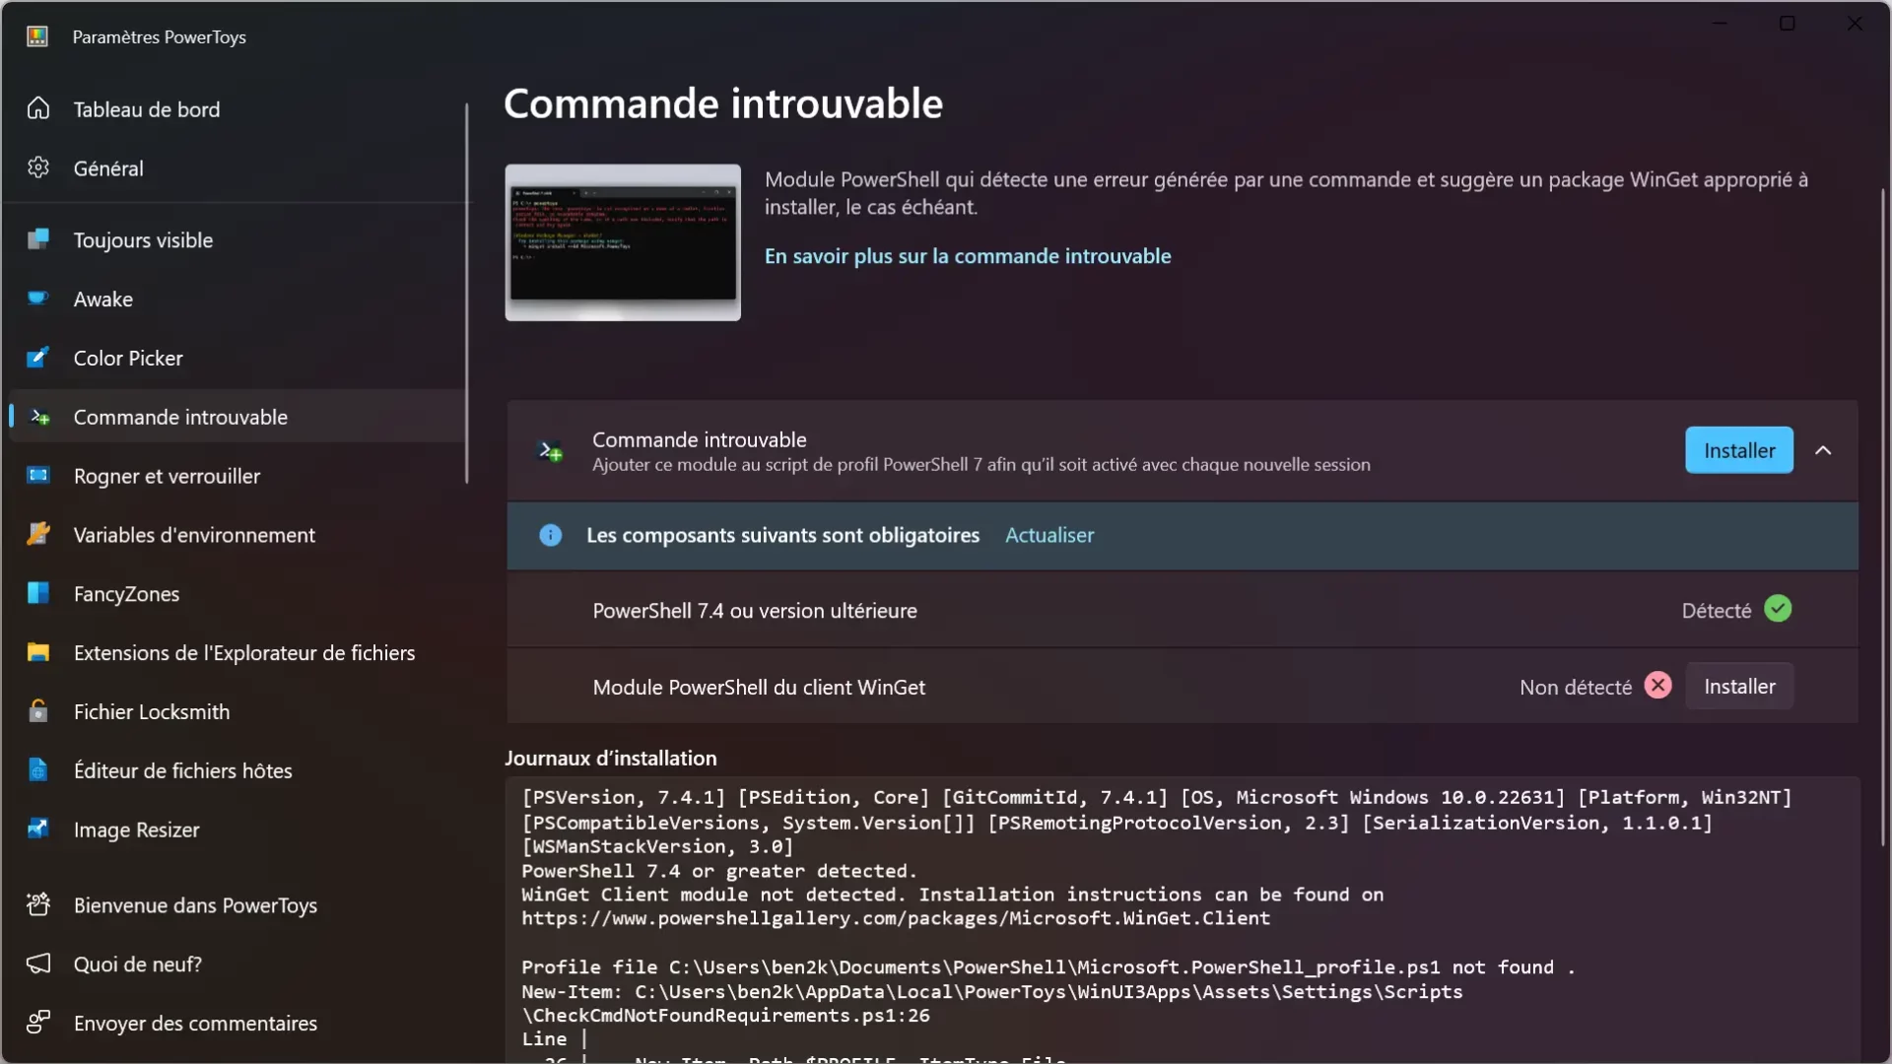Image resolution: width=1892 pixels, height=1064 pixels.
Task: Toggle Toujours visible feature
Action: pos(143,239)
